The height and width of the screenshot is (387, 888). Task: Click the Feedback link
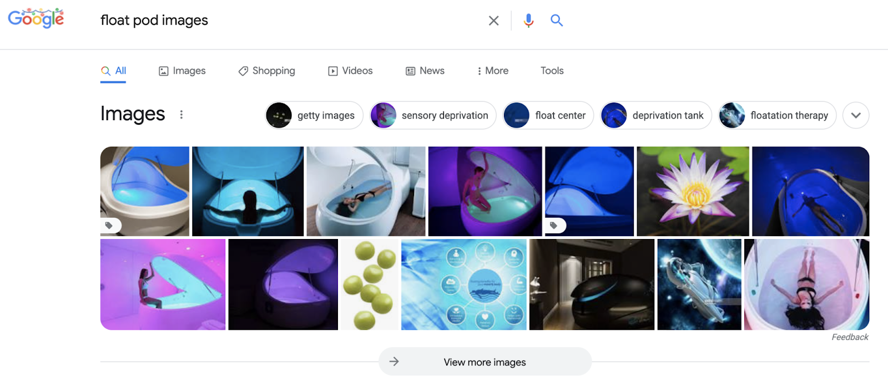[850, 337]
